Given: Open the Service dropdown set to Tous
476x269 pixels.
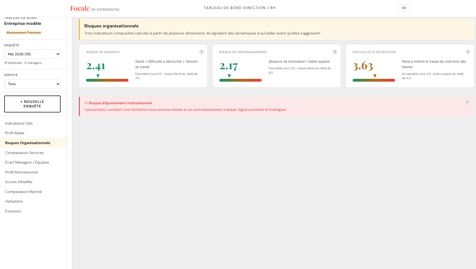Looking at the screenshot, I should [32, 84].
